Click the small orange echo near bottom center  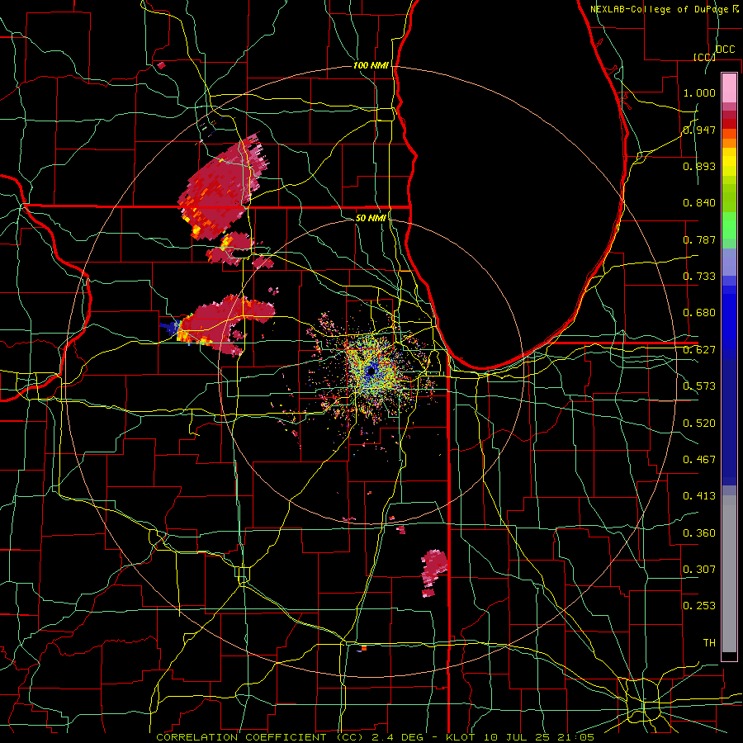[x=364, y=648]
